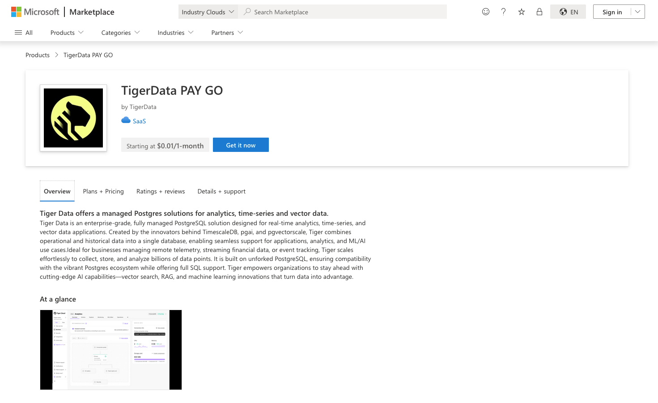Open the Categories dropdown

[120, 32]
